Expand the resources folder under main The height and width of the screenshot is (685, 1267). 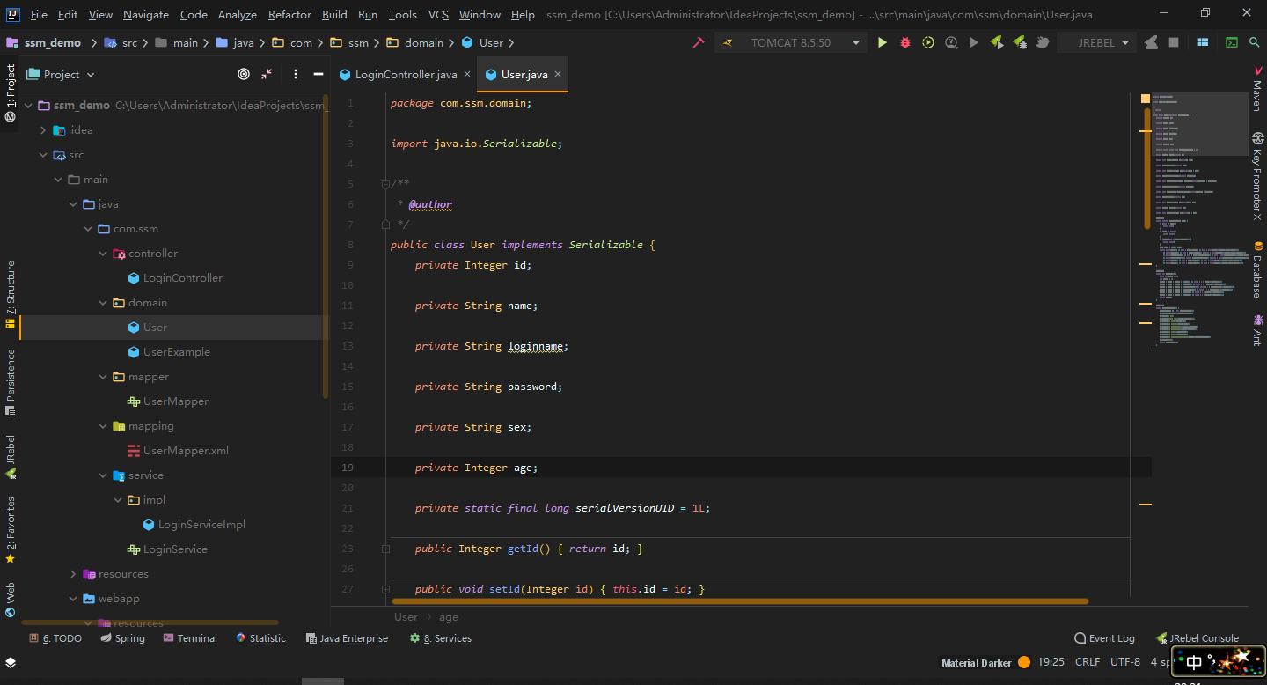[x=73, y=573]
